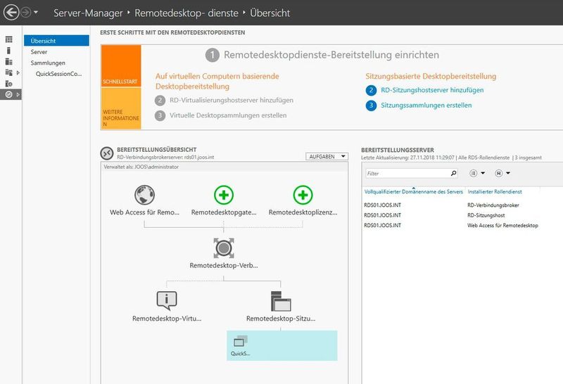Select the RD-Sitzungshost row

pyautogui.click(x=462, y=215)
